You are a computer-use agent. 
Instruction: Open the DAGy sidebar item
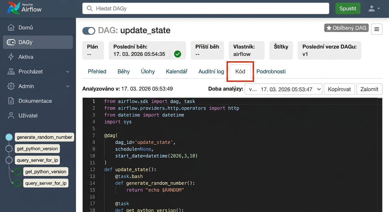pos(38,42)
